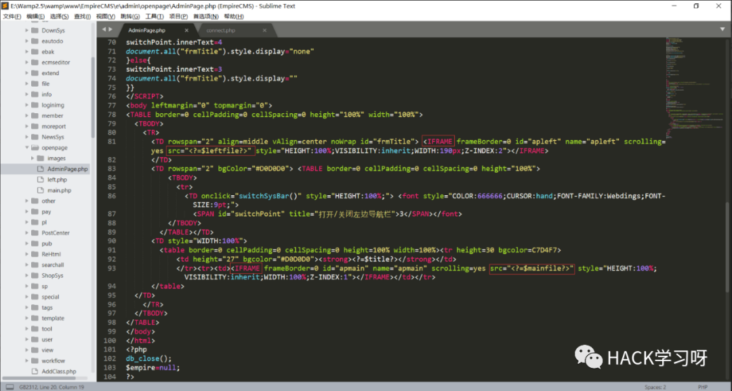Switch to the AdminPage.php tab

tap(146, 30)
